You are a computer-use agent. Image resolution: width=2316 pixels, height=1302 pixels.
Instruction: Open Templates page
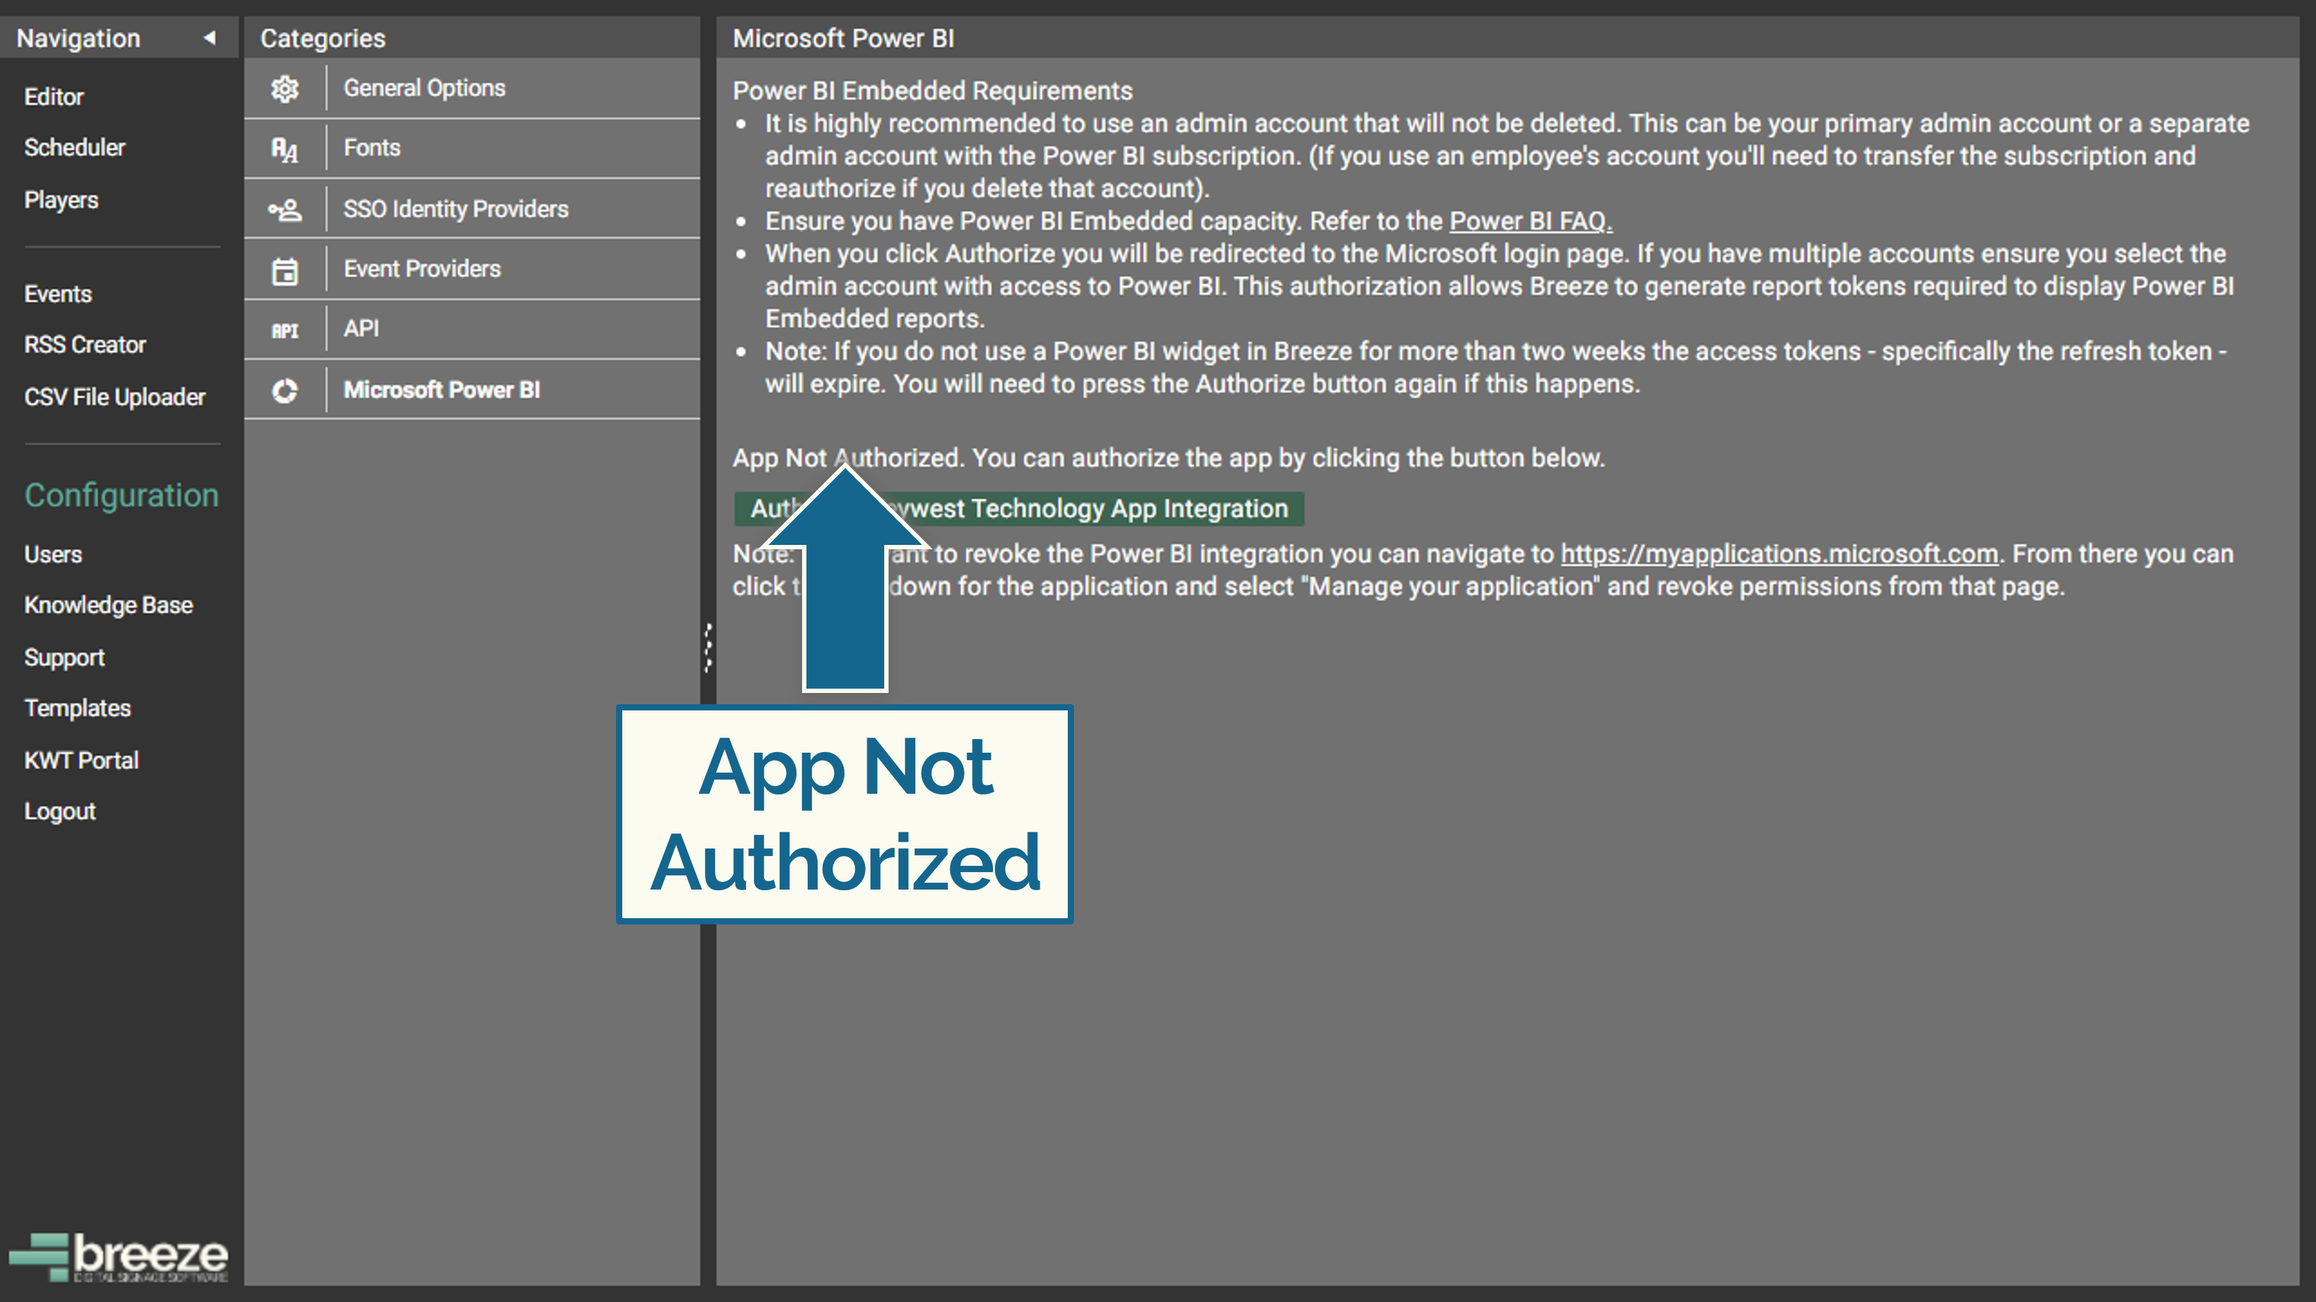(x=77, y=708)
